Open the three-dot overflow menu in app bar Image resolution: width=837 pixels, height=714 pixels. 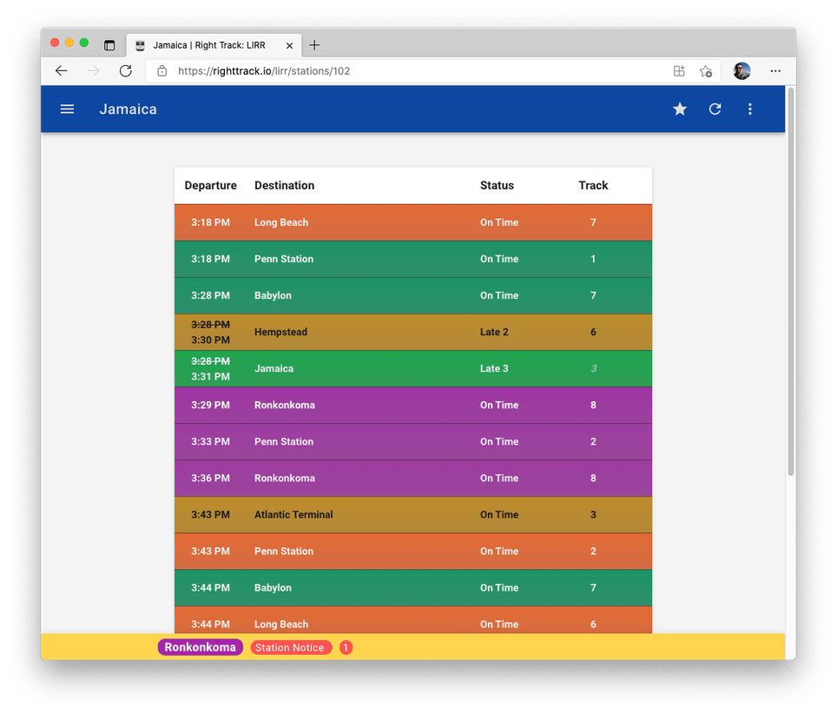coord(750,109)
